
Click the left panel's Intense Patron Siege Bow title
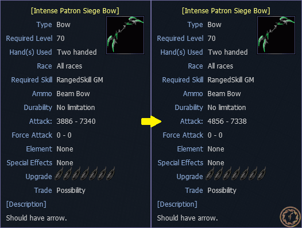[75, 11]
